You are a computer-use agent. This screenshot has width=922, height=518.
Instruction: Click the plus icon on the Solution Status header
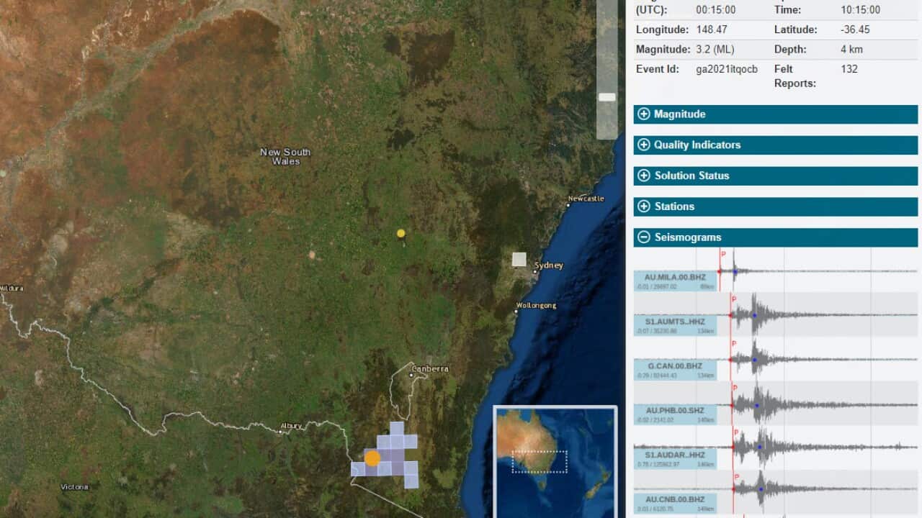(x=643, y=176)
